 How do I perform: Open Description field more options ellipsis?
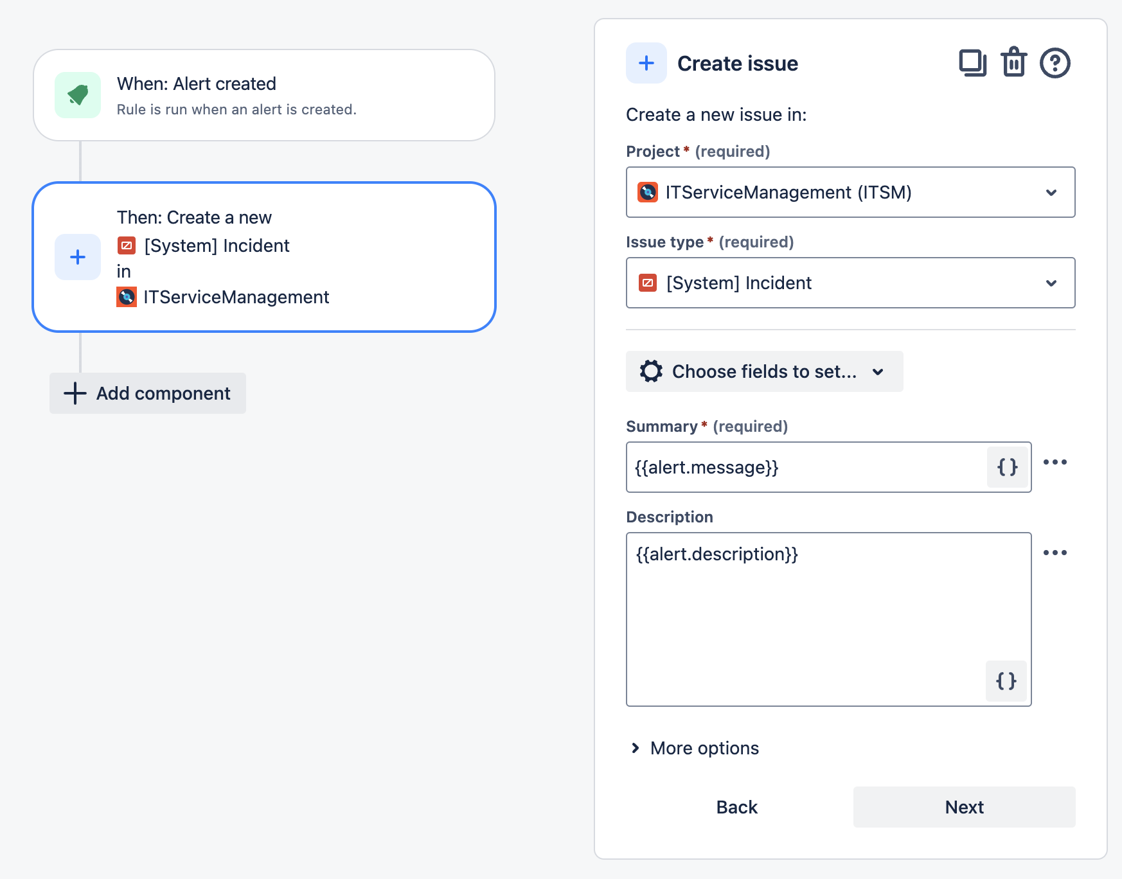[x=1055, y=553]
